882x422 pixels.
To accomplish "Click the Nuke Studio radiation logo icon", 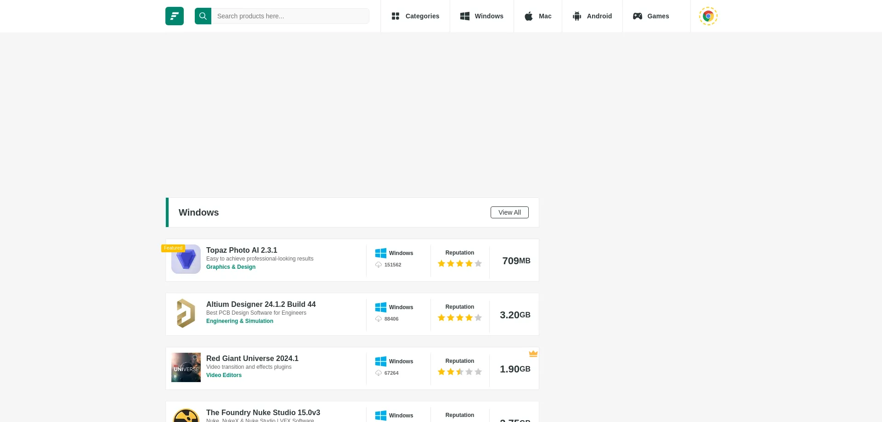I will click(186, 416).
